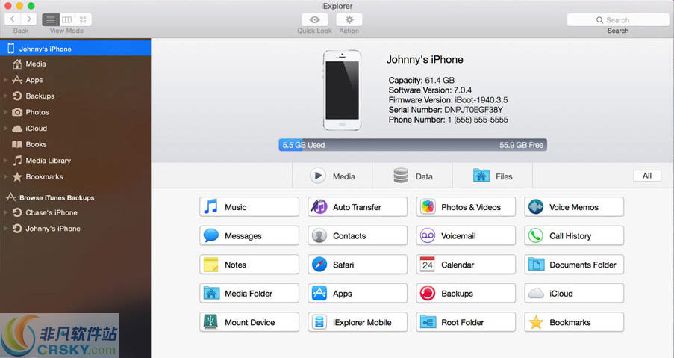This screenshot has width=674, height=358.
Task: Switch to icon grid view mode
Action: 83,19
